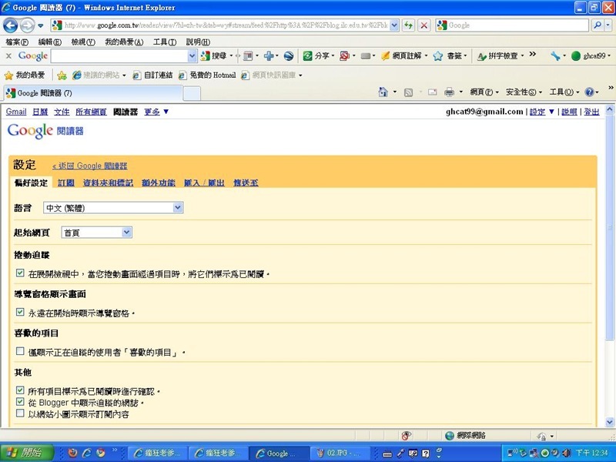616x462 pixels.
Task: Click the Google toolbar 搜尋 button
Action: click(x=214, y=56)
